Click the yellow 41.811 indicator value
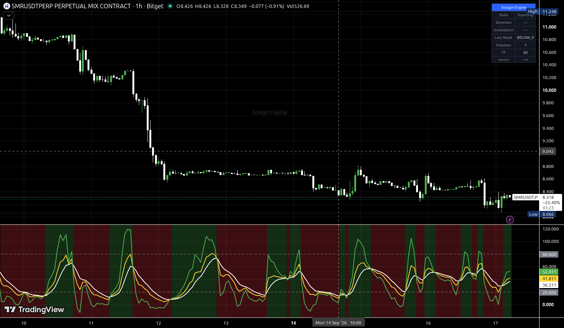Screen dimensions: 564x328 click(549, 279)
